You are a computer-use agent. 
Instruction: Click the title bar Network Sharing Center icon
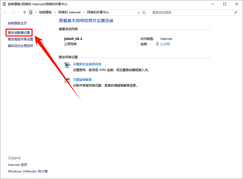[4, 4]
